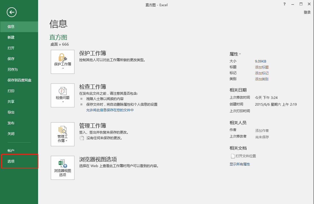Select 打开 in the sidebar
Screen dimensions: 314x204
tap(19, 48)
